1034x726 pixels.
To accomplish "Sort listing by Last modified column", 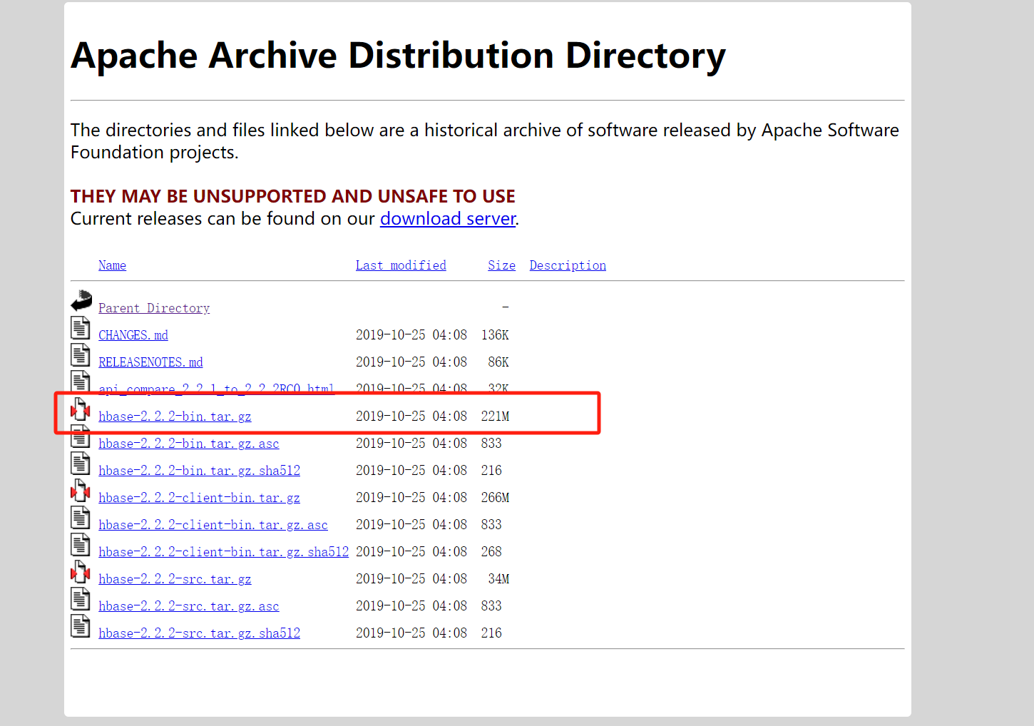I will pyautogui.click(x=401, y=265).
